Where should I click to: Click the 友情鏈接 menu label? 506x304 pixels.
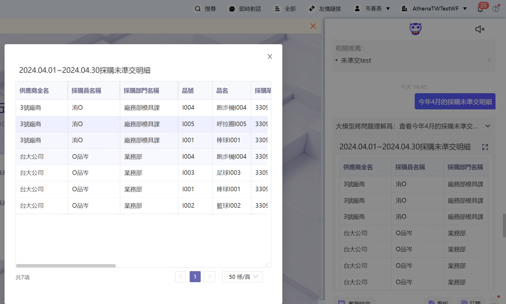(330, 9)
